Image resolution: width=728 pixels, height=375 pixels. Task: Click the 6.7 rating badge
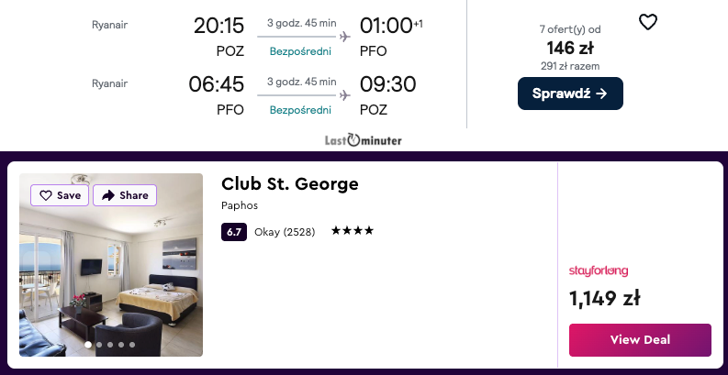tap(234, 232)
